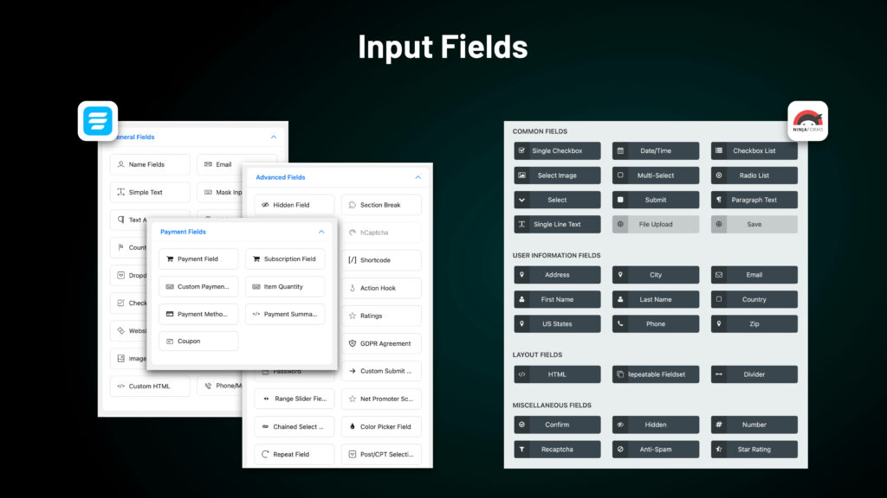
Task: Add the Single Checkbox field
Action: (557, 150)
